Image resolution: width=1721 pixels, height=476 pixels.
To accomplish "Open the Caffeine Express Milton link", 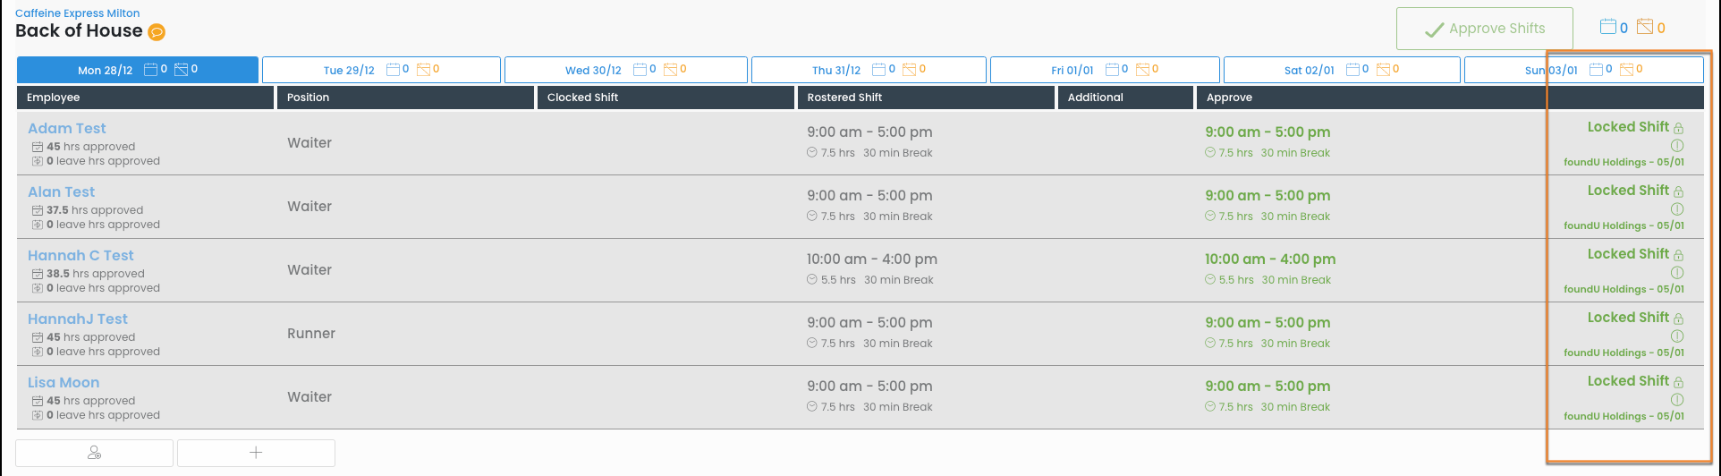I will (78, 13).
